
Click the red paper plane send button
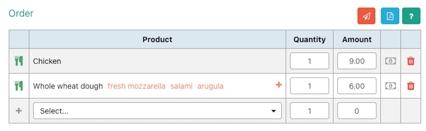(366, 16)
